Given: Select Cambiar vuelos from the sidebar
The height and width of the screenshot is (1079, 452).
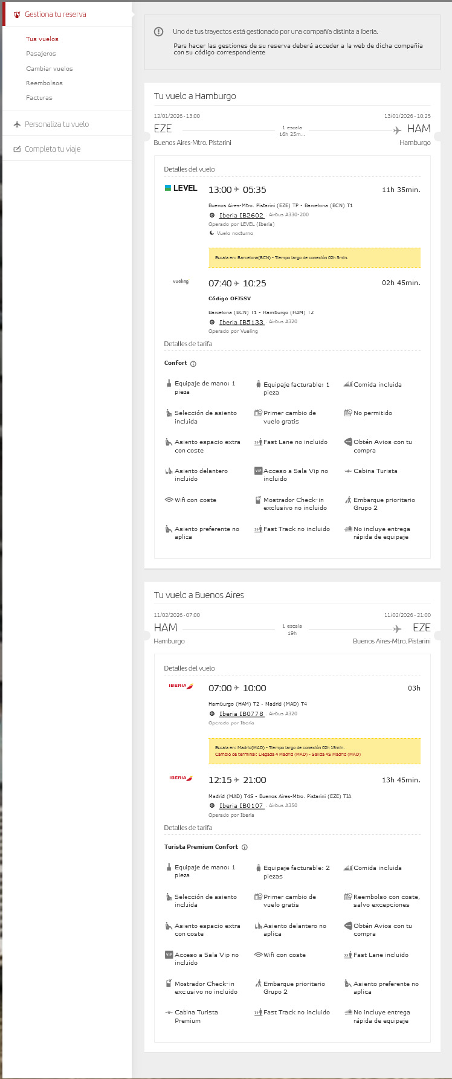Looking at the screenshot, I should pyautogui.click(x=50, y=68).
